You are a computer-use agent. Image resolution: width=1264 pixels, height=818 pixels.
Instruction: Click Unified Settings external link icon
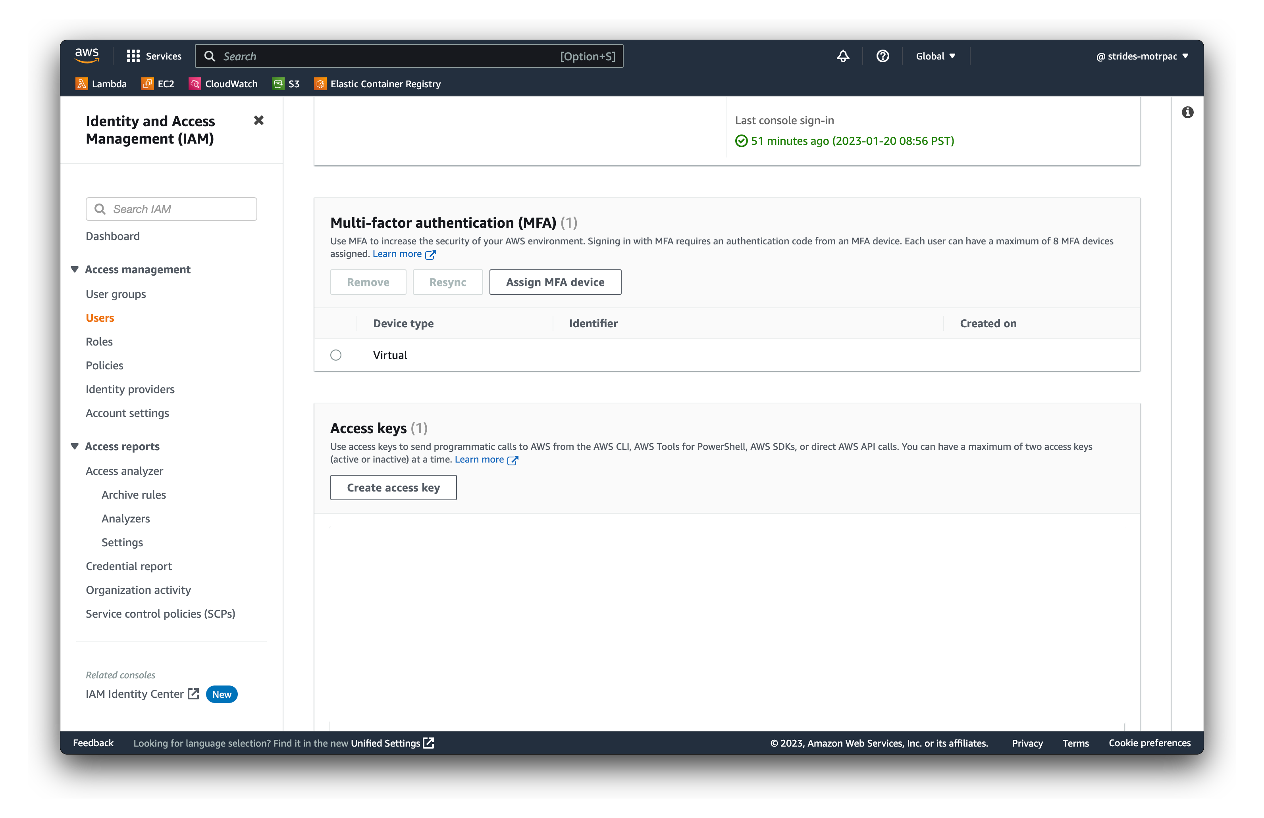[x=429, y=743]
